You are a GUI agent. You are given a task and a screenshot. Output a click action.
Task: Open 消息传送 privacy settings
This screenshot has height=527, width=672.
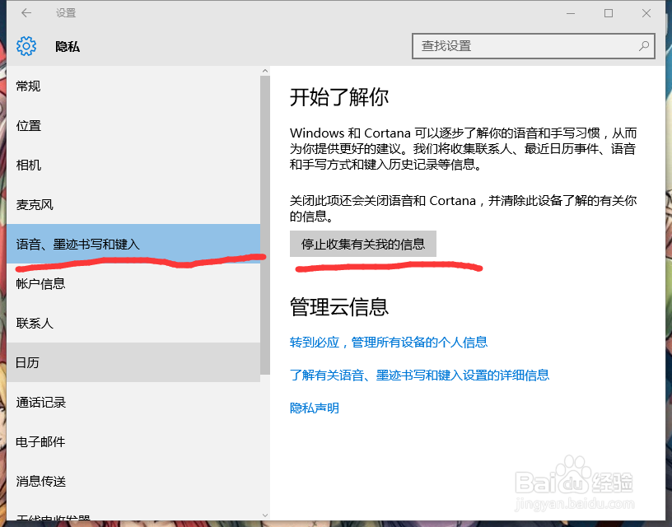[133, 481]
